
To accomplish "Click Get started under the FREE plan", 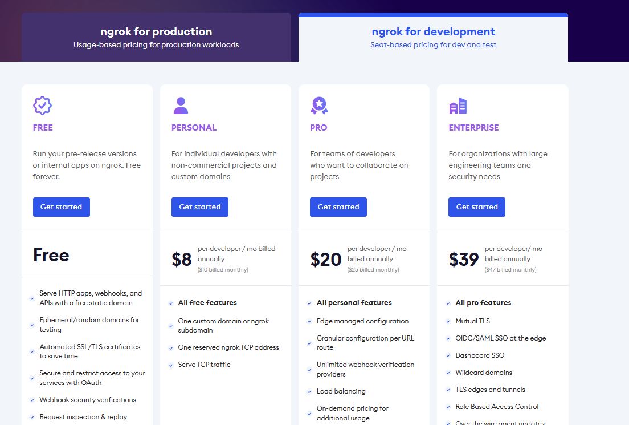I will (61, 207).
